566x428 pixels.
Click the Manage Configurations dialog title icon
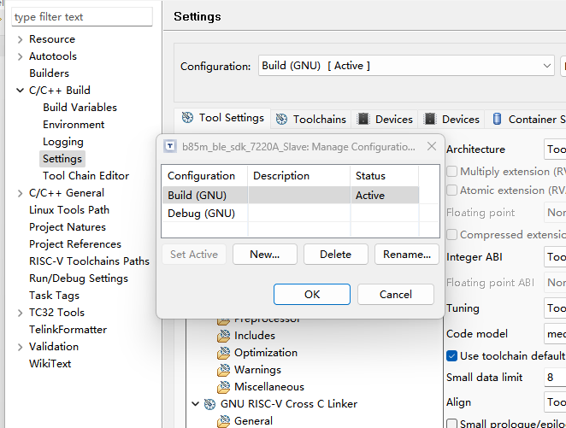point(170,146)
